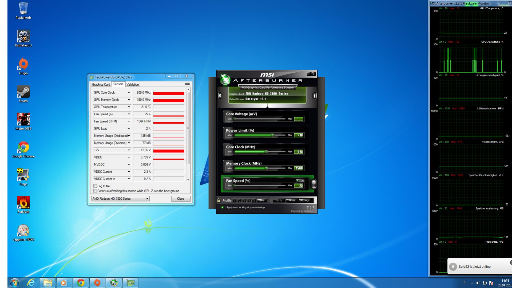Click the DE language indicator
Viewport: 512px width, 288px height.
(x=464, y=282)
